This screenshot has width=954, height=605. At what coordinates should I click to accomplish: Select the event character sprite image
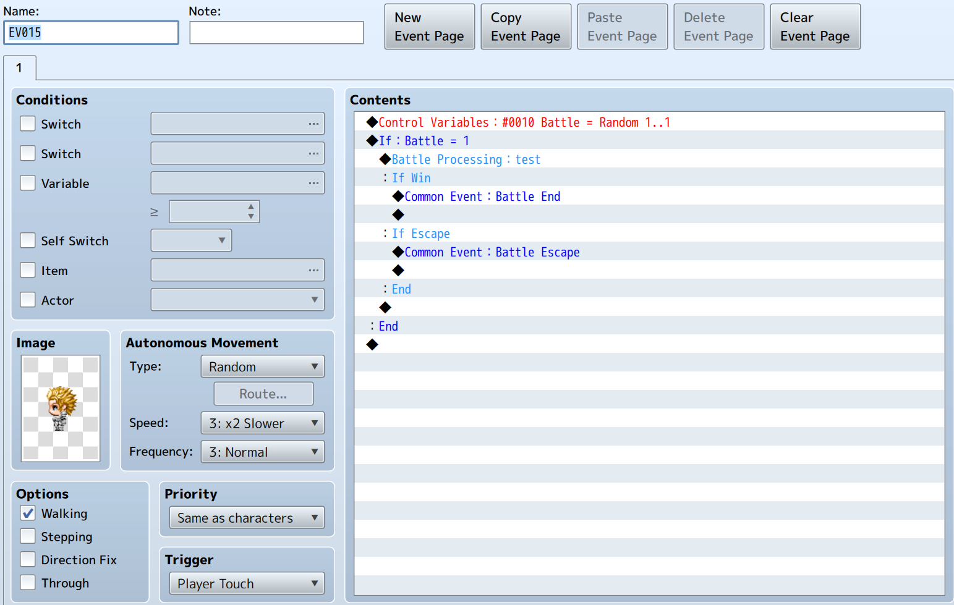pos(61,408)
